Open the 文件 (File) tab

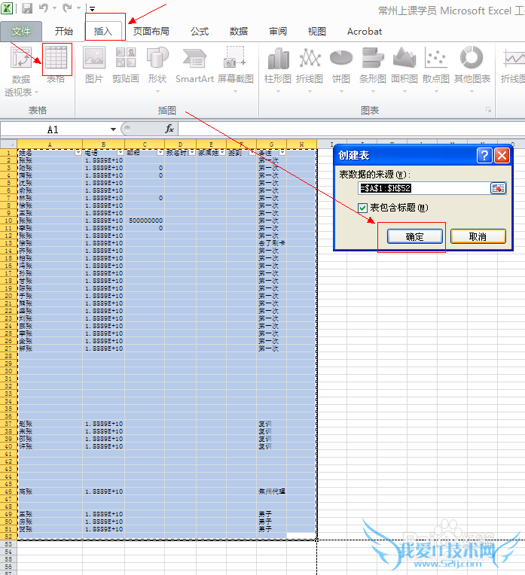click(21, 32)
